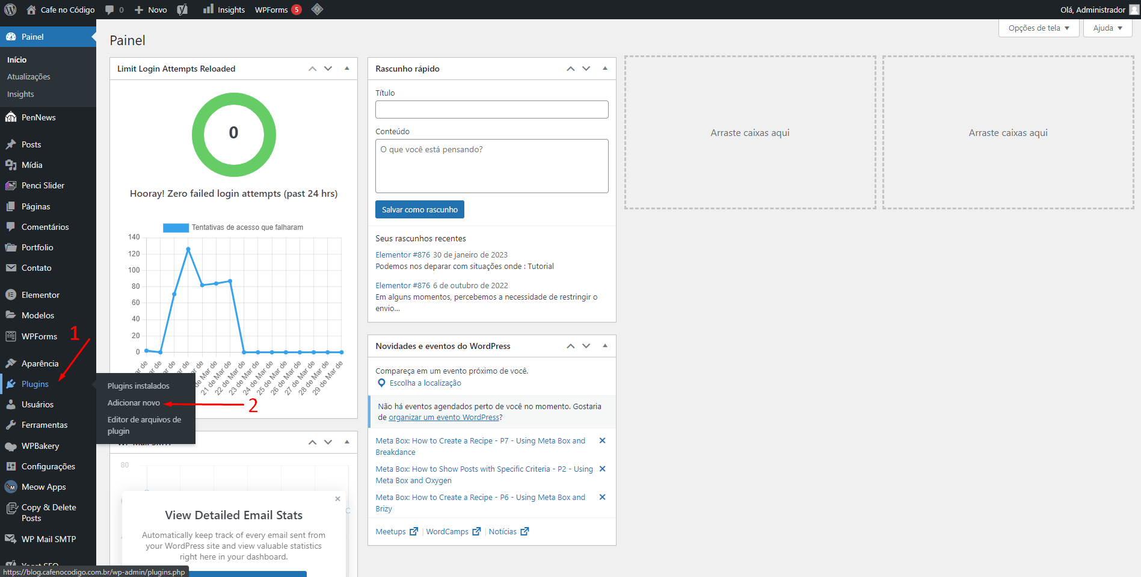
Task: Open Insights under Painel submenu
Action: [x=20, y=94]
